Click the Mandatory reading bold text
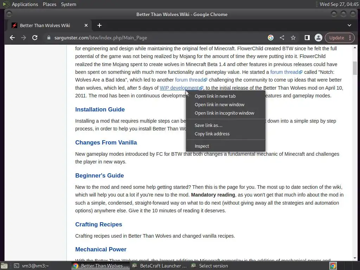 tap(213, 195)
